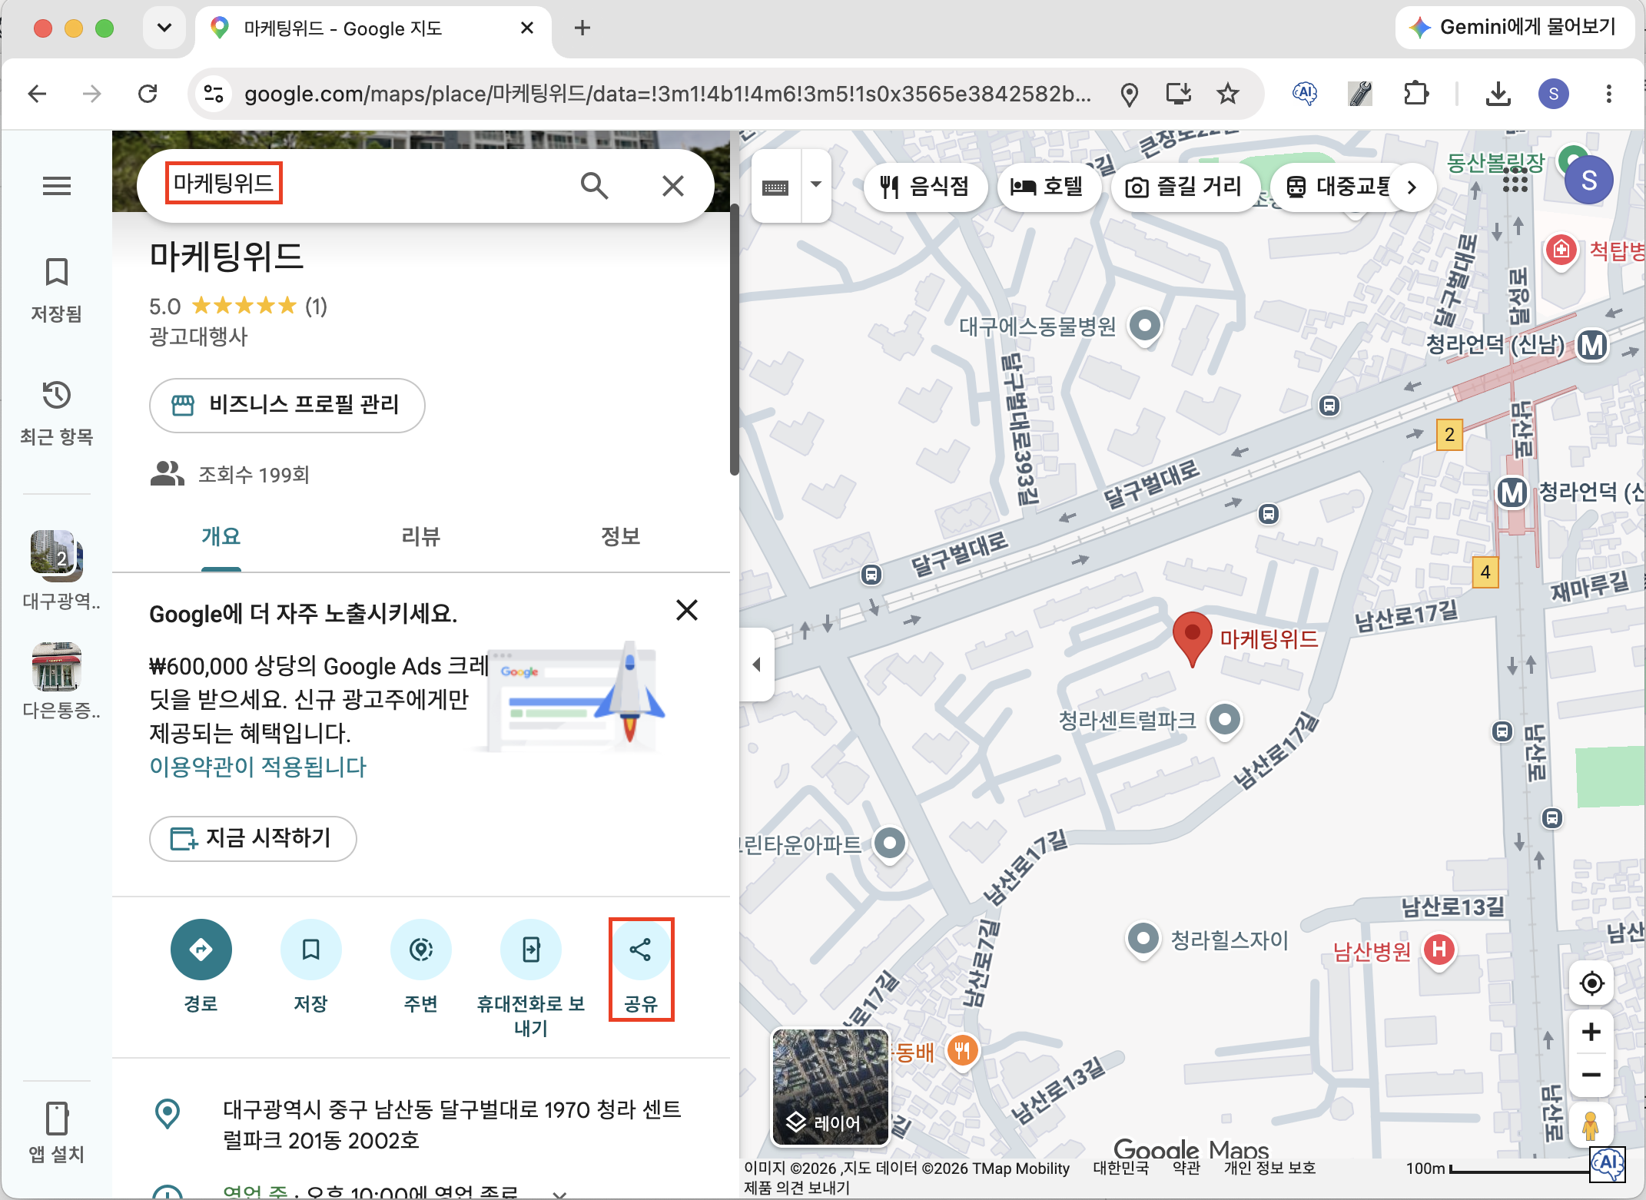
Task: Open the hamburger menu in Maps sidebar
Action: [56, 186]
